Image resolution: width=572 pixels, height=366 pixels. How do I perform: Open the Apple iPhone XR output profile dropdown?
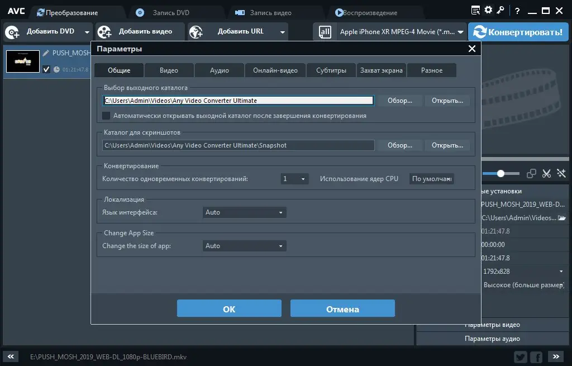(460, 32)
